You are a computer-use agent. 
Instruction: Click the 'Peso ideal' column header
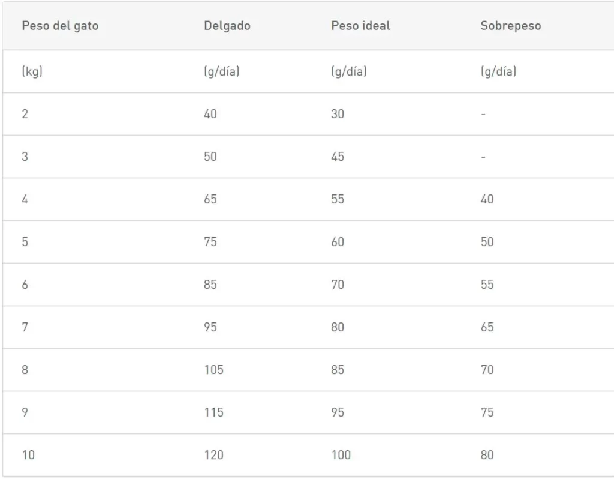click(360, 26)
